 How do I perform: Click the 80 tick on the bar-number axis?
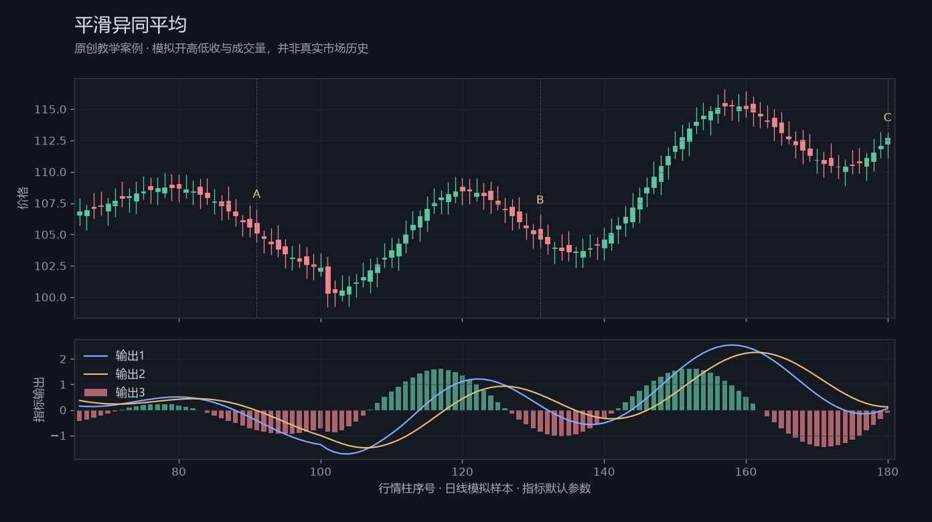click(x=179, y=471)
